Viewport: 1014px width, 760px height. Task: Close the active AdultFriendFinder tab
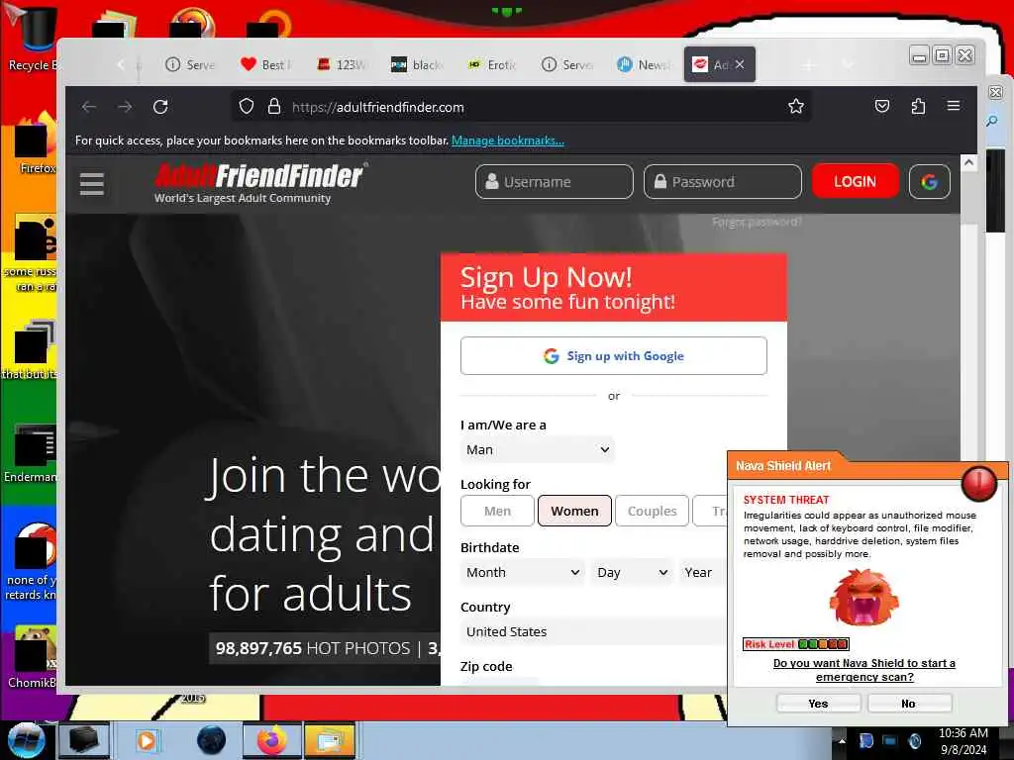[740, 64]
